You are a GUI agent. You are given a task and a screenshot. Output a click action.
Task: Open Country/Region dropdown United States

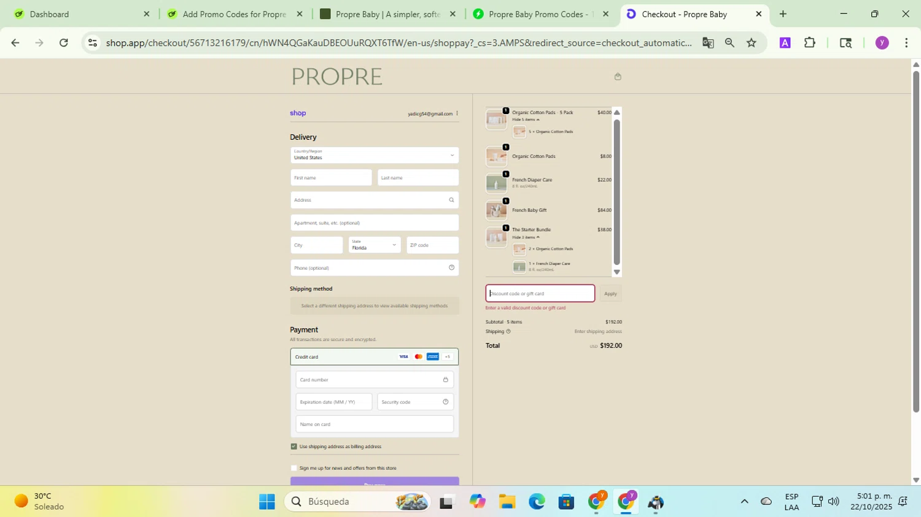(375, 155)
